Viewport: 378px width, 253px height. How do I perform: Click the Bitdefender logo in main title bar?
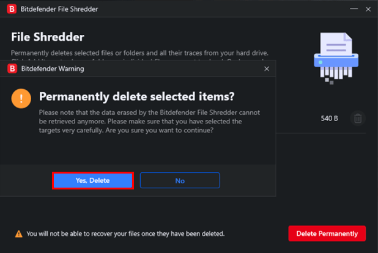click(12, 9)
